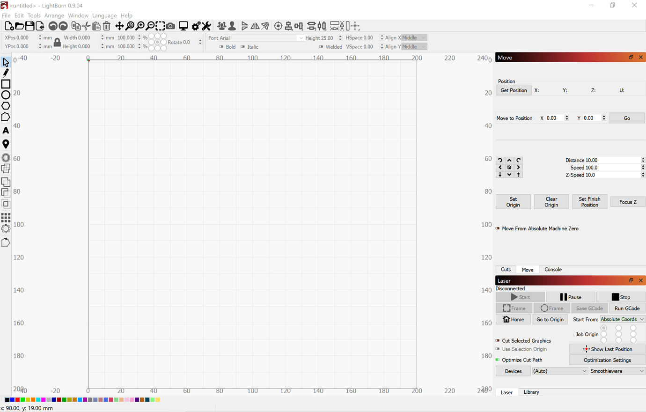Screen dimensions: 646x412
Task: Switch to the Cuts tab
Action: pos(506,270)
